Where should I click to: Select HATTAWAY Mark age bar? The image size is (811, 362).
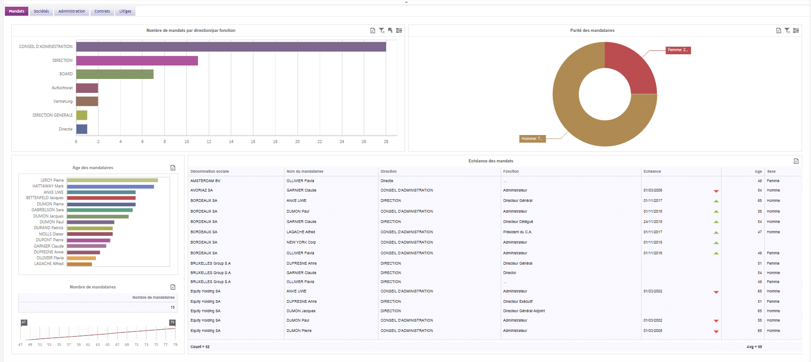pyautogui.click(x=110, y=187)
